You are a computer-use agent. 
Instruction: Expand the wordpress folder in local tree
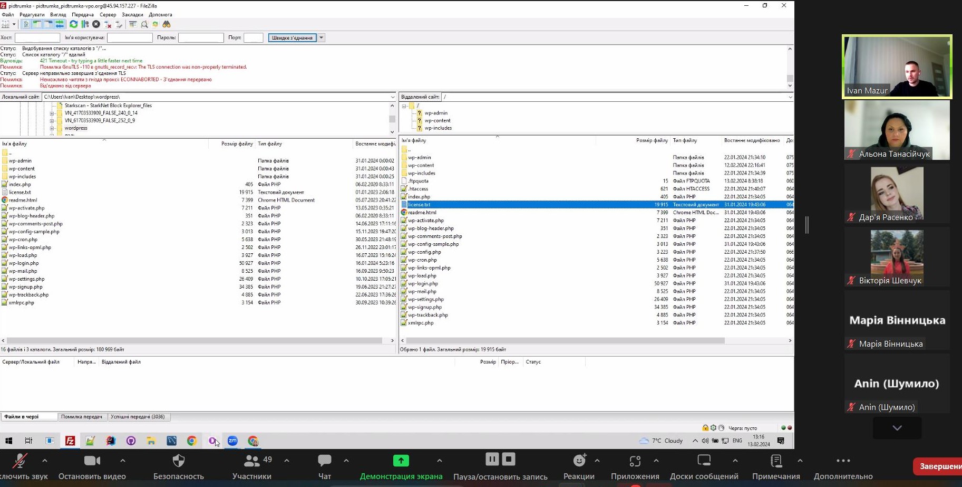pyautogui.click(x=52, y=128)
